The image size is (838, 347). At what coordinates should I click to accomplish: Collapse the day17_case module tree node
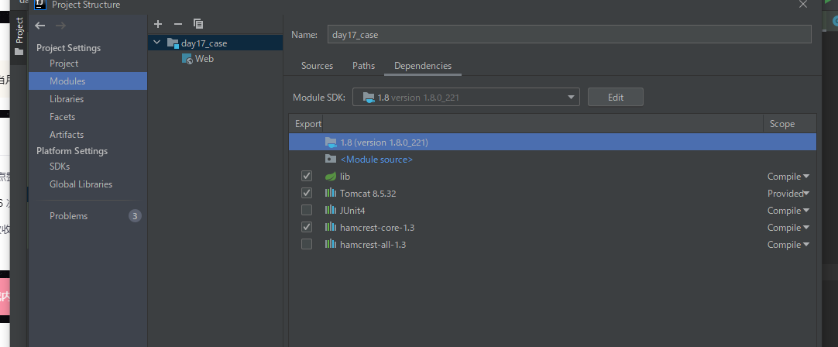pyautogui.click(x=158, y=43)
